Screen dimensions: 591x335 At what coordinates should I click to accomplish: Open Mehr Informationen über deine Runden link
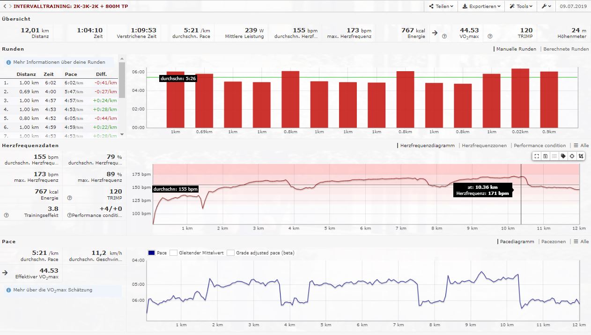(56, 62)
